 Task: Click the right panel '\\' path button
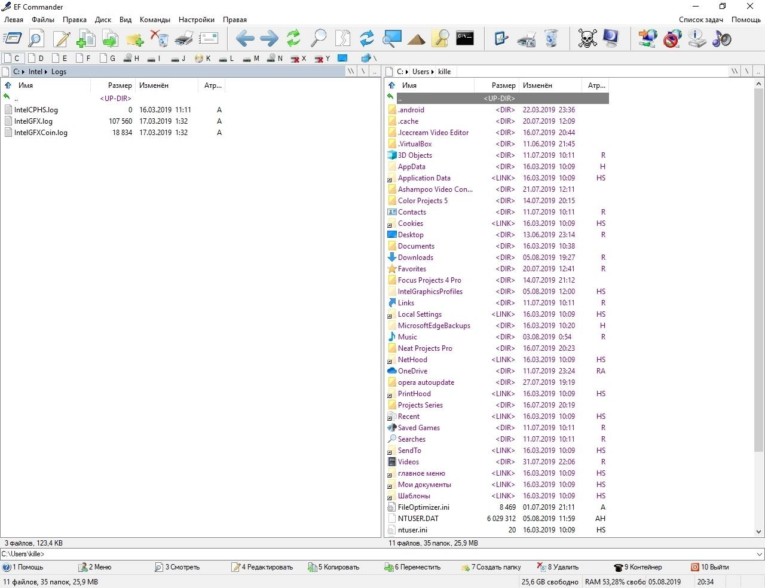(735, 71)
